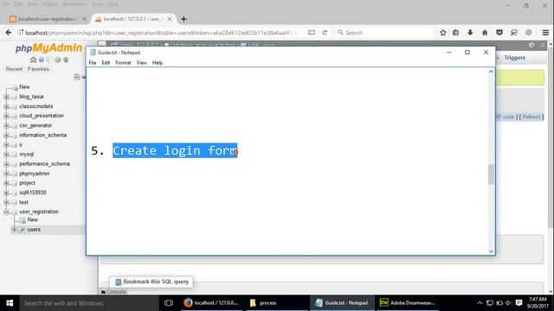Open the phpMyAdmin Console bar

(x=113, y=292)
